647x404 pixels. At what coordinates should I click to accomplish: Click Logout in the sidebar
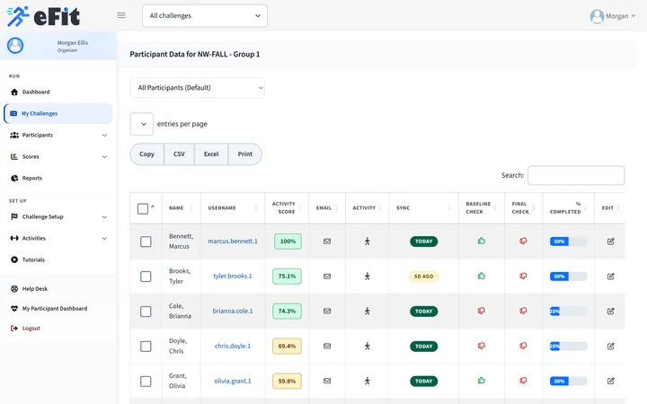coord(31,329)
